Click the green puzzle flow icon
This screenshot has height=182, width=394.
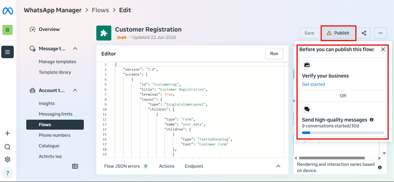tap(104, 33)
